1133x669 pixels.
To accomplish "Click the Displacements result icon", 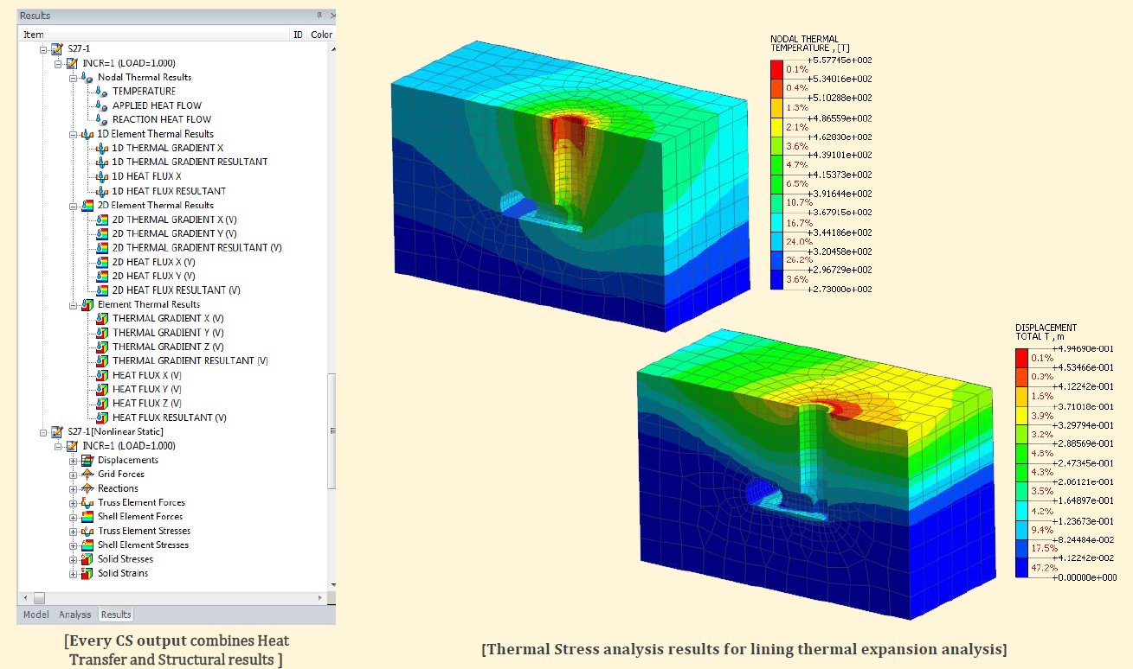I will tap(87, 460).
